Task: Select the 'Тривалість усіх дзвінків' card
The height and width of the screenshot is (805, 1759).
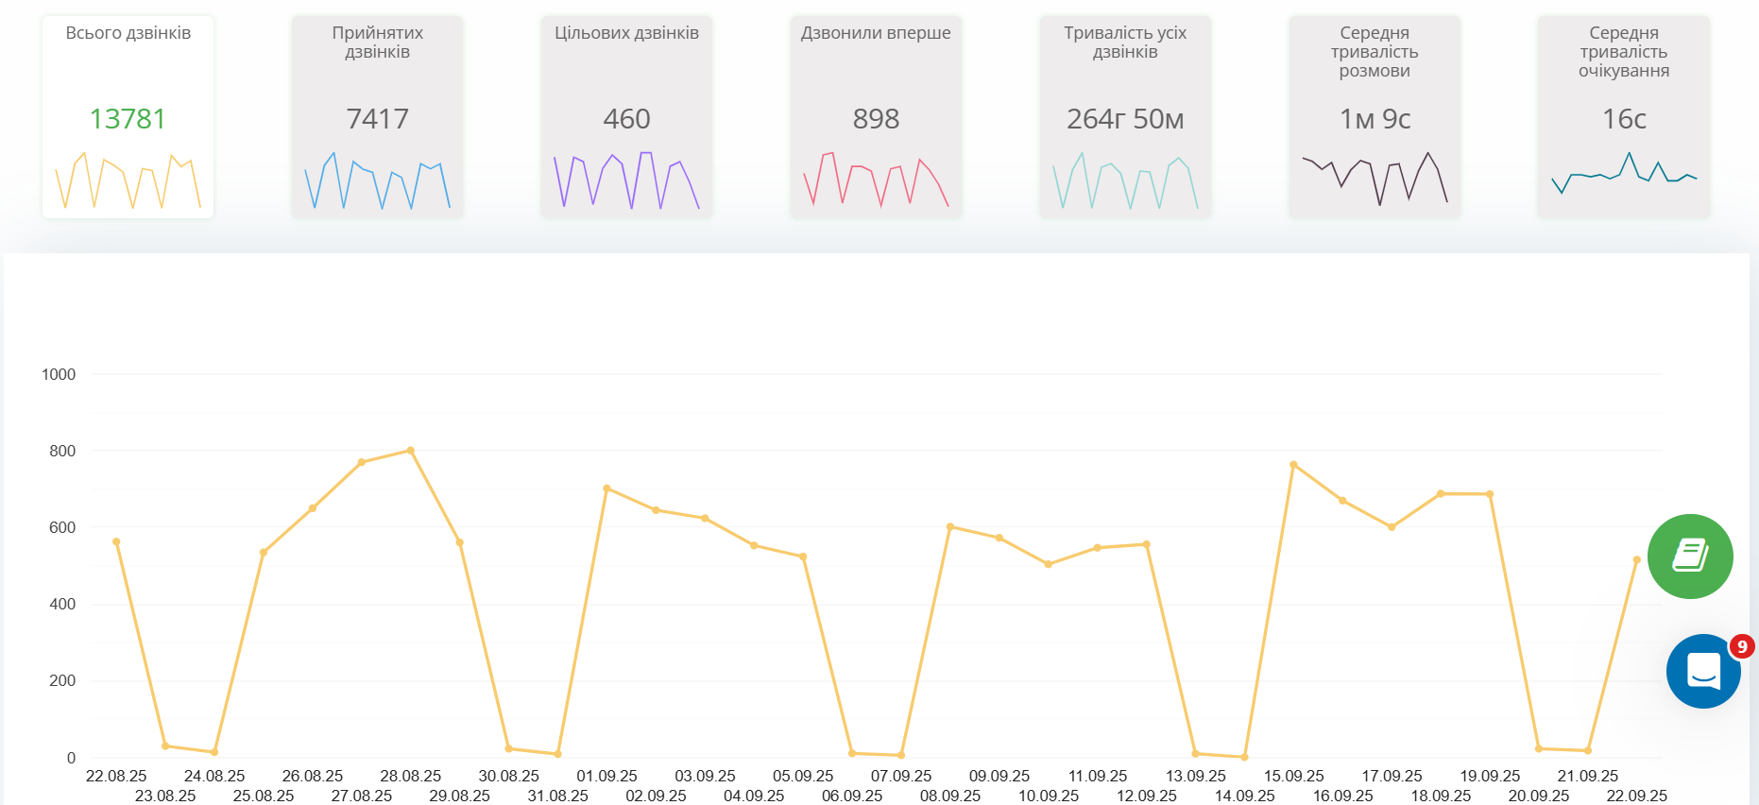Action: click(x=1125, y=117)
